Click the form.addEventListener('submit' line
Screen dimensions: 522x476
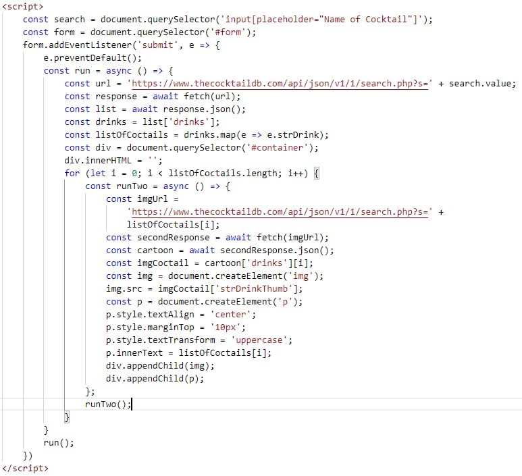click(x=121, y=45)
